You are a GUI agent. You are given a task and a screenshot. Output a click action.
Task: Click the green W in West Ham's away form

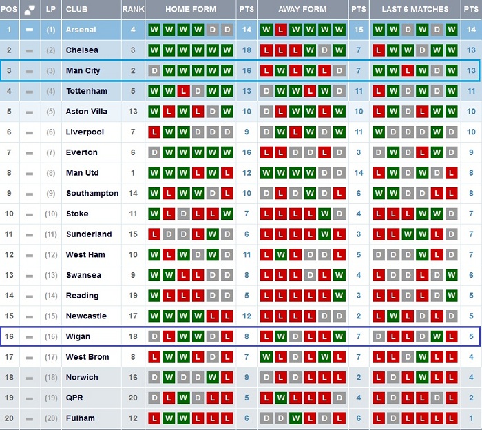281,255
